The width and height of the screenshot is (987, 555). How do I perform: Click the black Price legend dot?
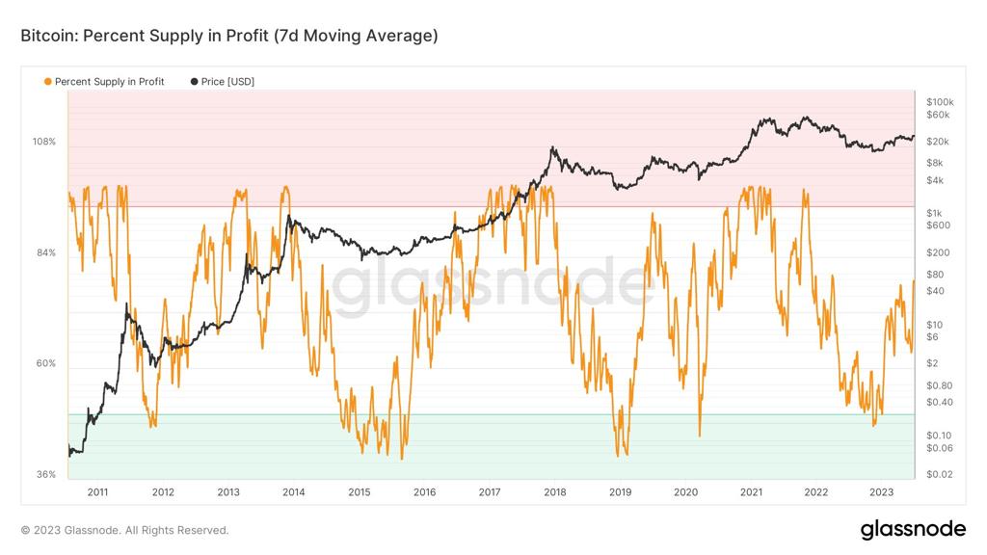pos(194,82)
